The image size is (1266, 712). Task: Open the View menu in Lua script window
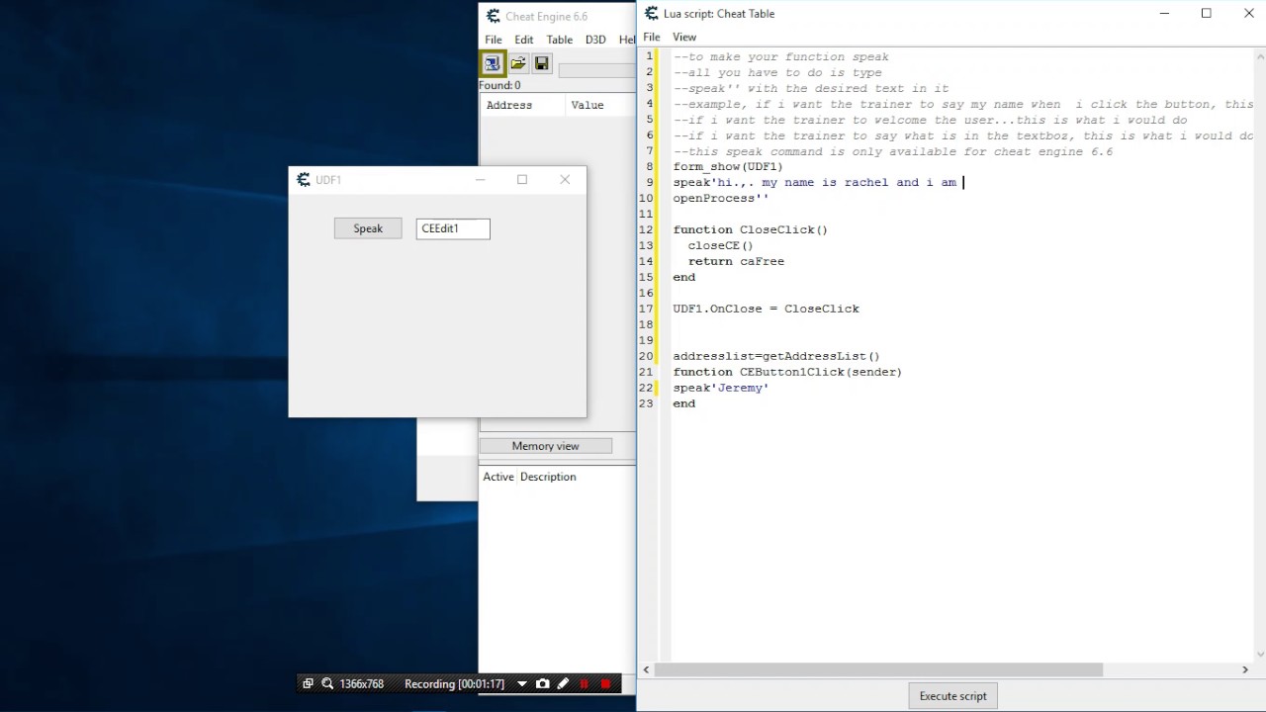(684, 37)
